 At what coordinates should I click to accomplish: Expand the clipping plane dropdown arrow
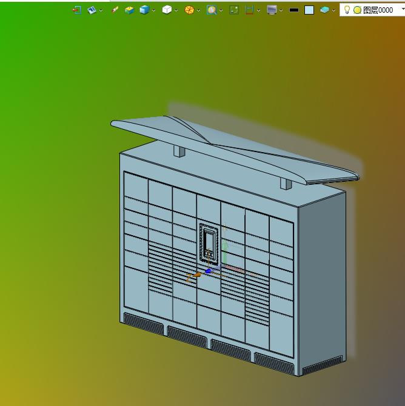click(x=259, y=11)
